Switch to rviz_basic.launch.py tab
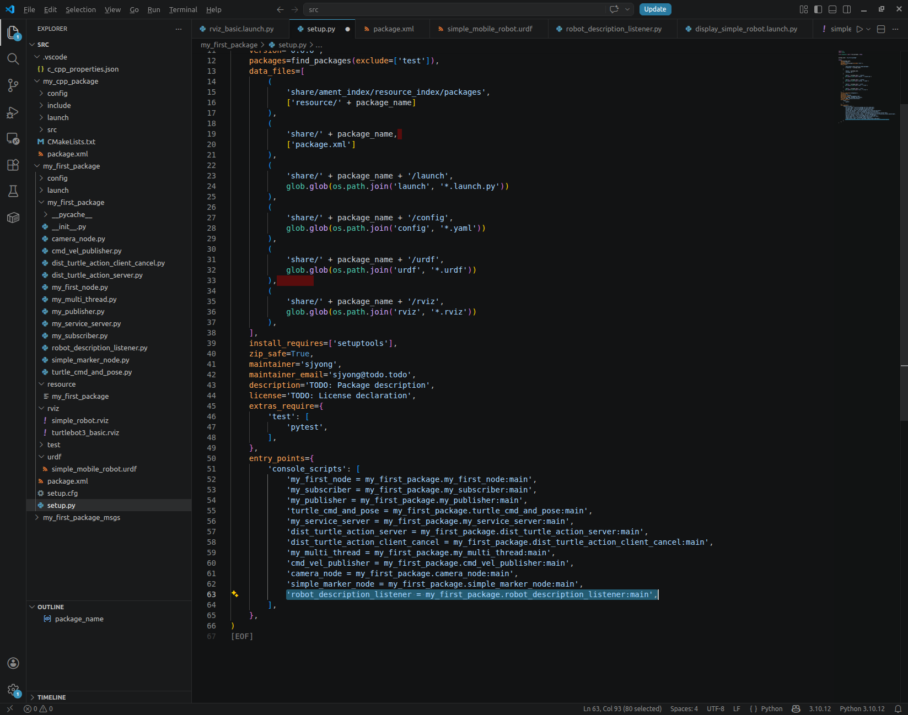908x715 pixels. 241,29
